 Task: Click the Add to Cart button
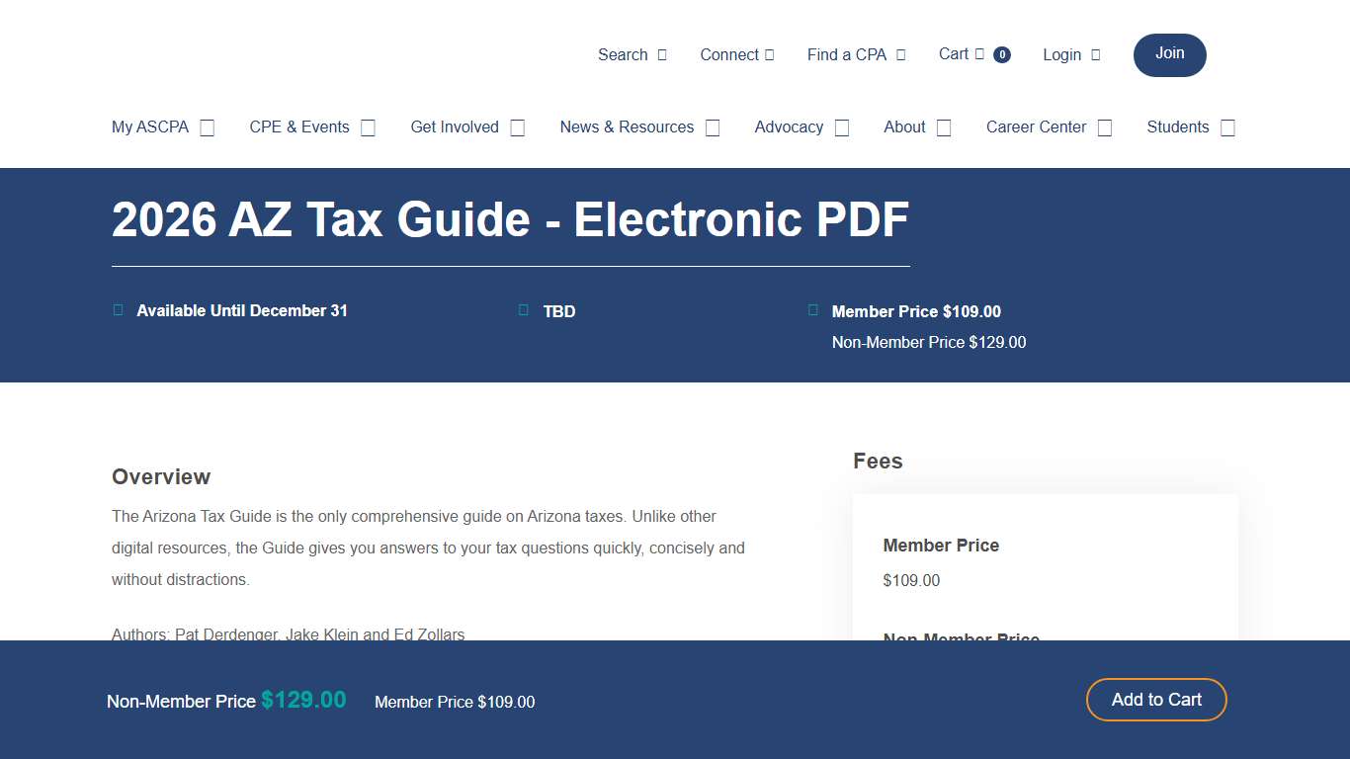pyautogui.click(x=1155, y=699)
